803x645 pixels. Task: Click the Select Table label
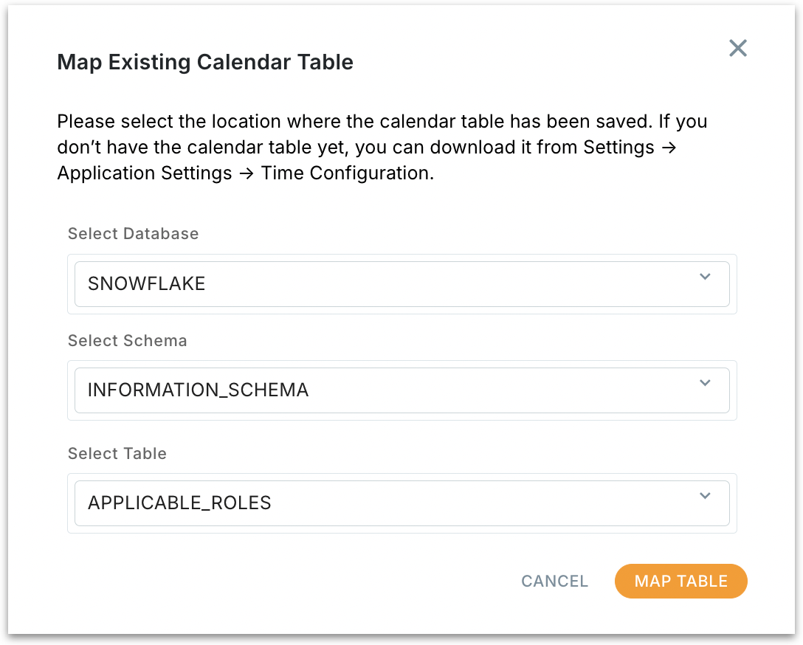point(117,453)
